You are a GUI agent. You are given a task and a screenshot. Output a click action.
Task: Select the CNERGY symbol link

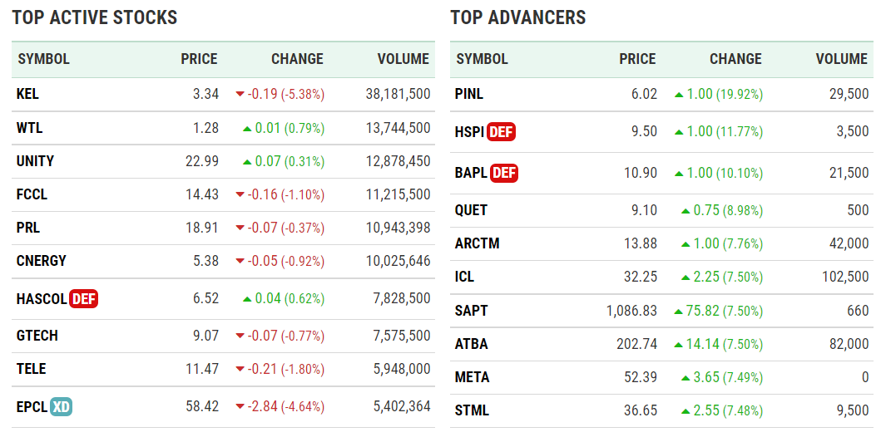point(42,261)
